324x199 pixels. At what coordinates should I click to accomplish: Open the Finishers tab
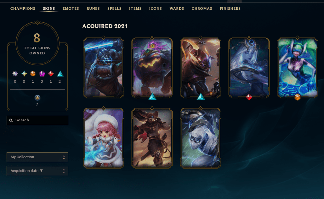230,8
